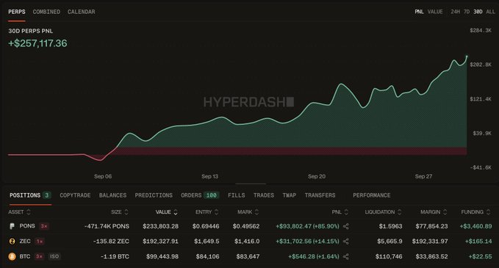Sort positions by Asset column

19,211
